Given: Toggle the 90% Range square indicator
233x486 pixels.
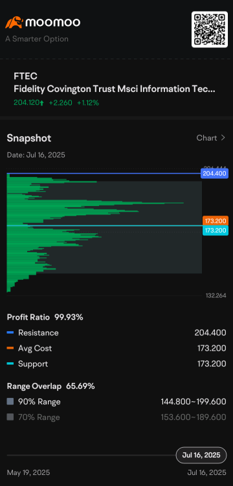Looking at the screenshot, I should [x=10, y=402].
